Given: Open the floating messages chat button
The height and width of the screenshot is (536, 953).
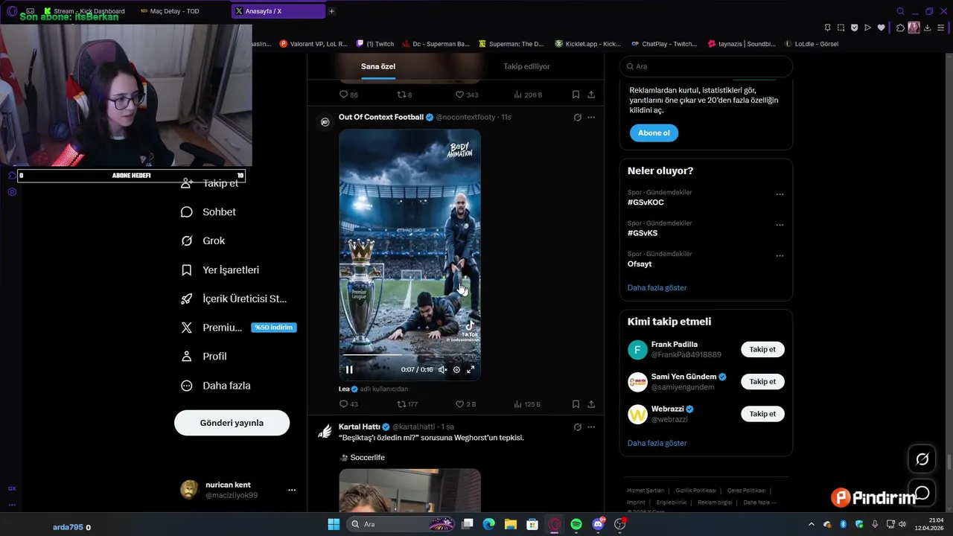Looking at the screenshot, I should [922, 493].
